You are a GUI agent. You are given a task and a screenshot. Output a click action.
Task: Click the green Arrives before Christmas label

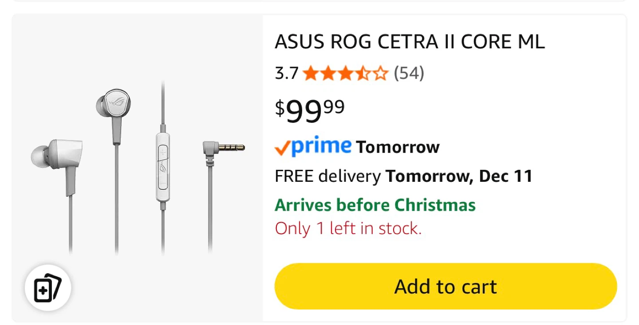(x=375, y=205)
